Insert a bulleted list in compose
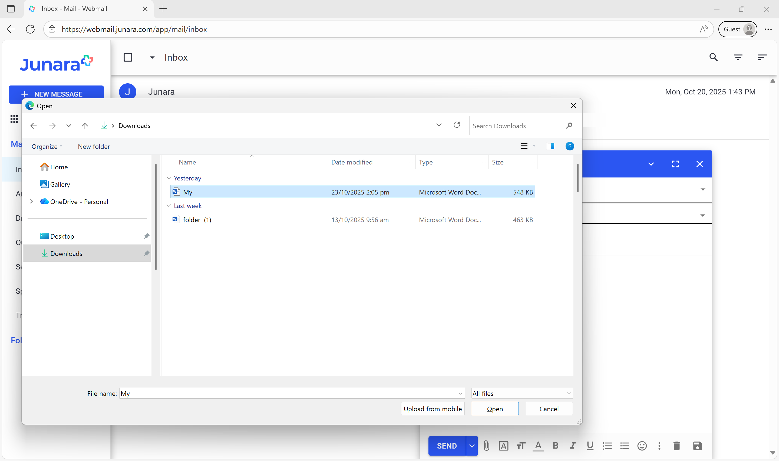The height and width of the screenshot is (461, 779). click(x=624, y=446)
